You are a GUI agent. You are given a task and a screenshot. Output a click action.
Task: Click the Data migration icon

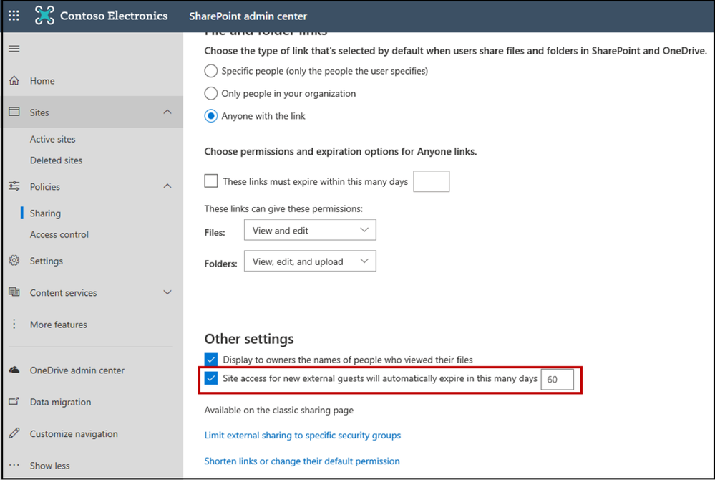(x=14, y=402)
